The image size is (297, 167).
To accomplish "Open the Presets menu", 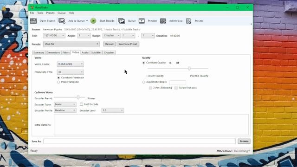I will click(51, 13).
